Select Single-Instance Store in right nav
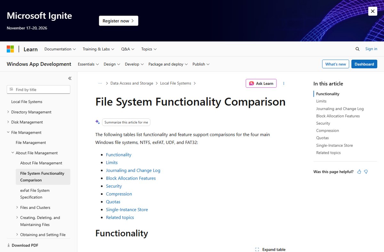Viewport: 384px width, 252px height. (334, 145)
